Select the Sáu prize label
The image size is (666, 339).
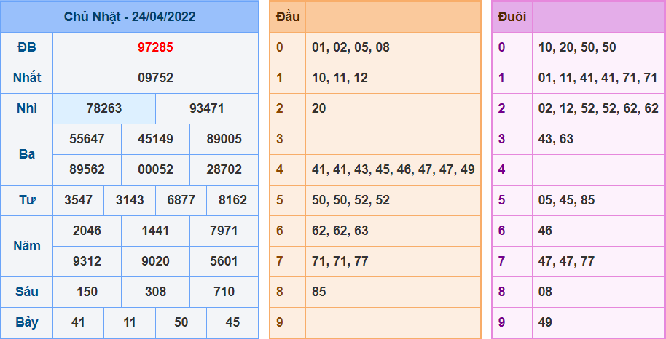[x=27, y=292]
